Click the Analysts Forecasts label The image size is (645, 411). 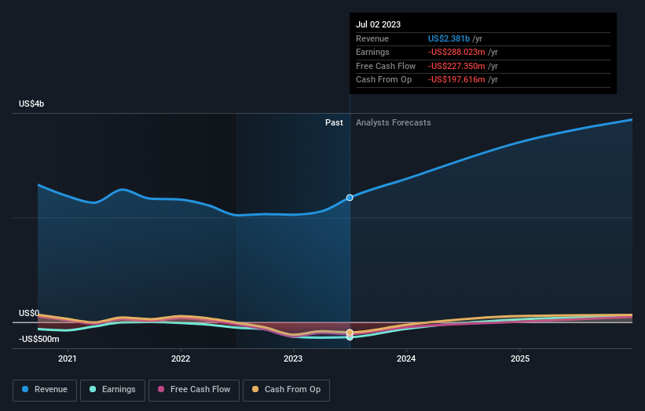(394, 122)
